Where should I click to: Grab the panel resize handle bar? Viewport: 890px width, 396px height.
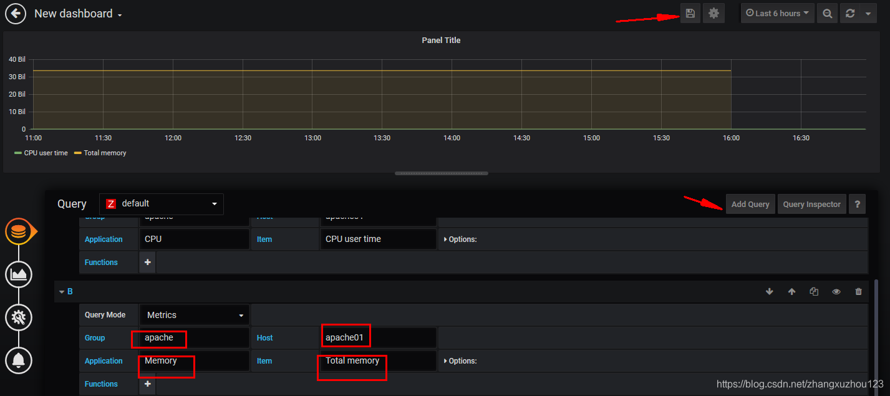point(442,173)
